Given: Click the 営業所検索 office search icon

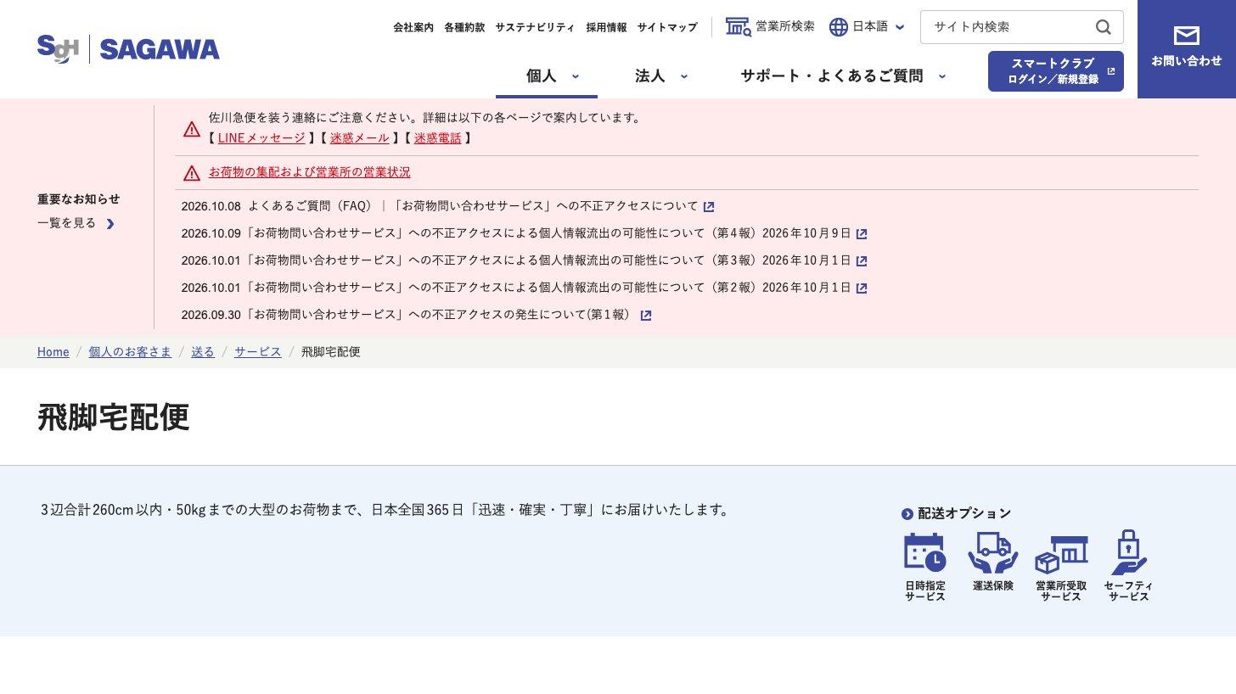Looking at the screenshot, I should pyautogui.click(x=738, y=26).
